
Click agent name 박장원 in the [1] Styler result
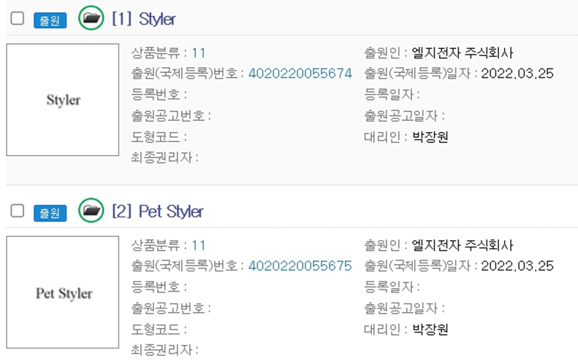pyautogui.click(x=430, y=137)
